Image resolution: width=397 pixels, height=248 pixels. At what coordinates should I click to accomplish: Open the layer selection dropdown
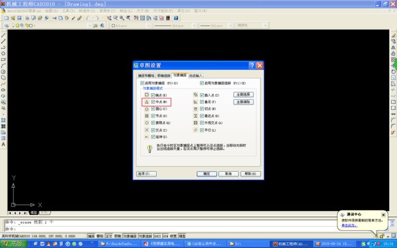coord(48,26)
